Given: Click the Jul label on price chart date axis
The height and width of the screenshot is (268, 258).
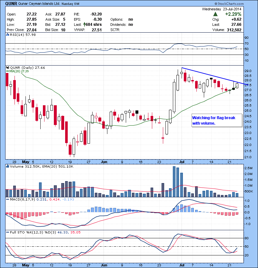Looking at the screenshot, I should tap(182, 162).
